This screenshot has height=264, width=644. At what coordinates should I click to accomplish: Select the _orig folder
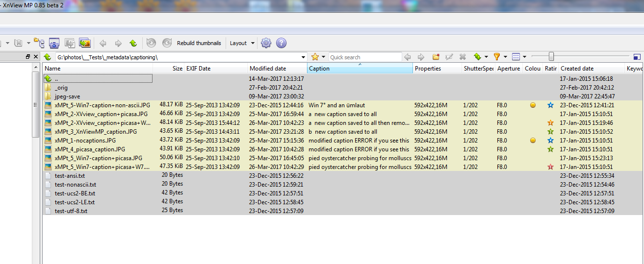[61, 88]
